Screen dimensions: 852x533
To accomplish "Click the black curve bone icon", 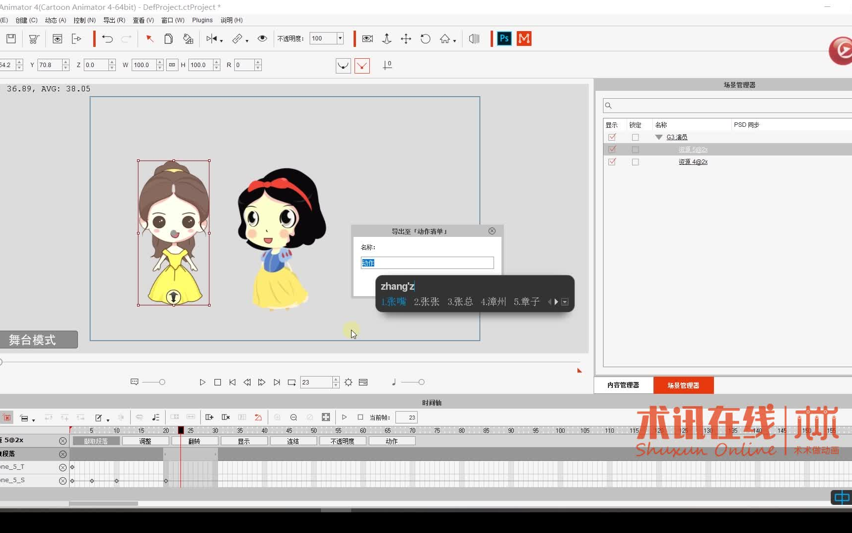I will click(x=343, y=65).
